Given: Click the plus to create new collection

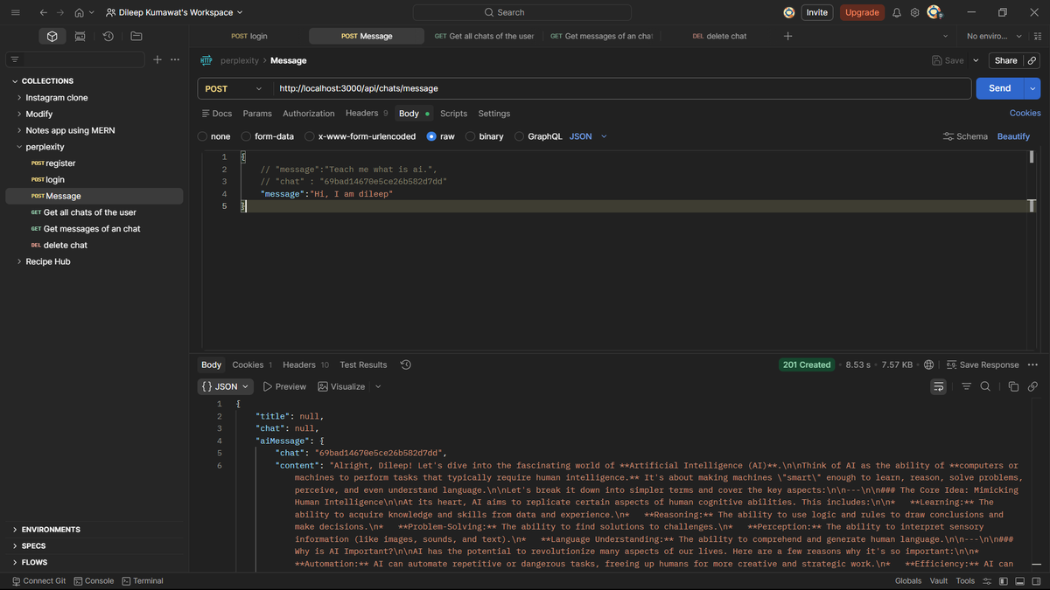Looking at the screenshot, I should pos(157,59).
